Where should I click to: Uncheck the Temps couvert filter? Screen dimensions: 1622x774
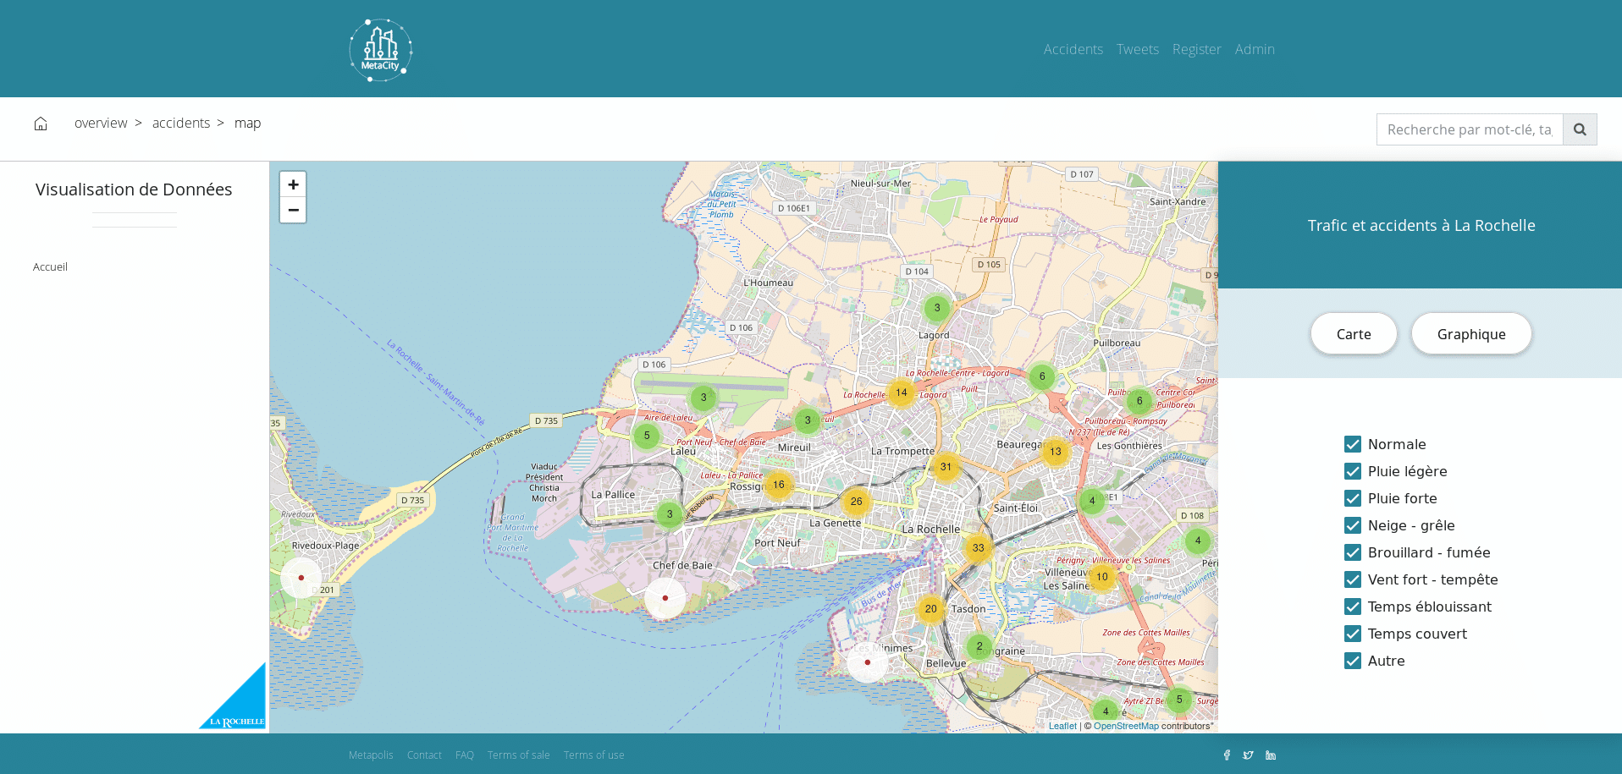[1351, 633]
